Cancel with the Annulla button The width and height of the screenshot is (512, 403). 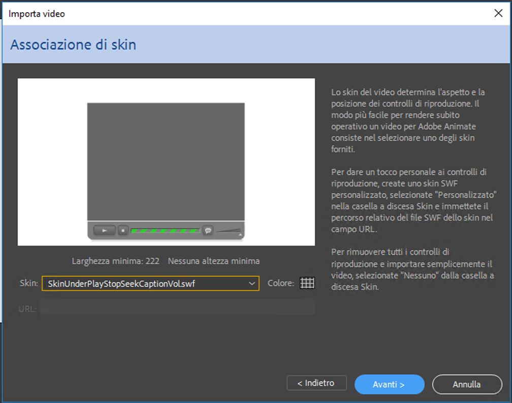point(467,384)
